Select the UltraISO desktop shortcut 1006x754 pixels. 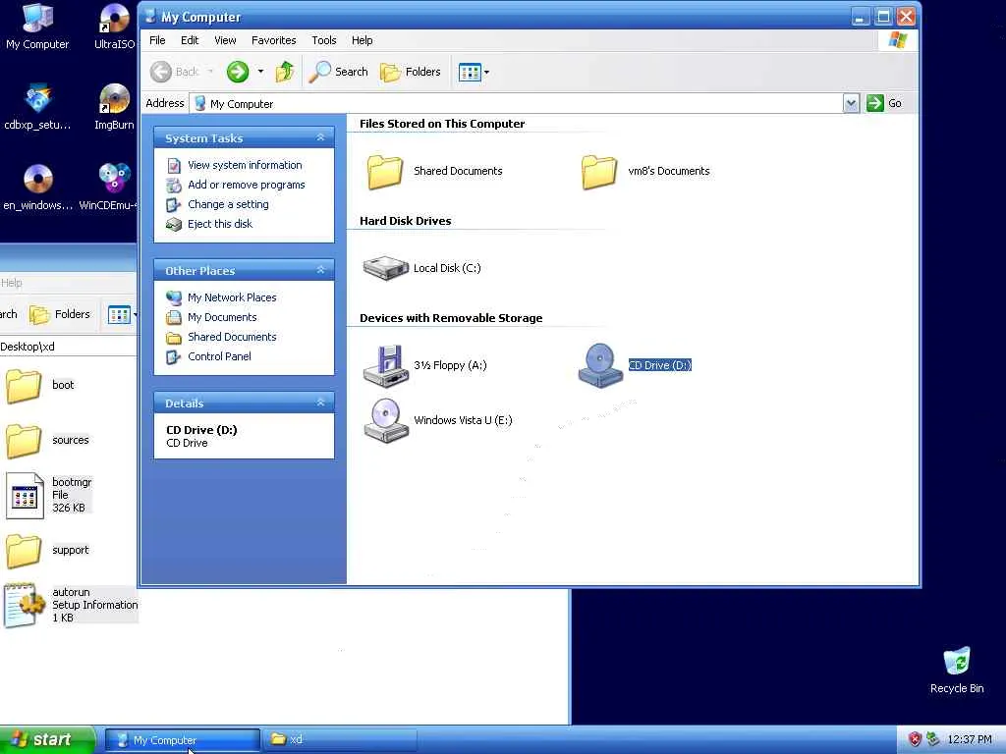(x=114, y=27)
